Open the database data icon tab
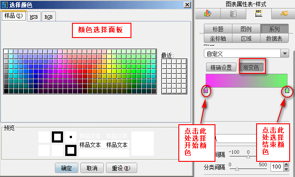This screenshot has height=177, width=295. click(x=233, y=14)
